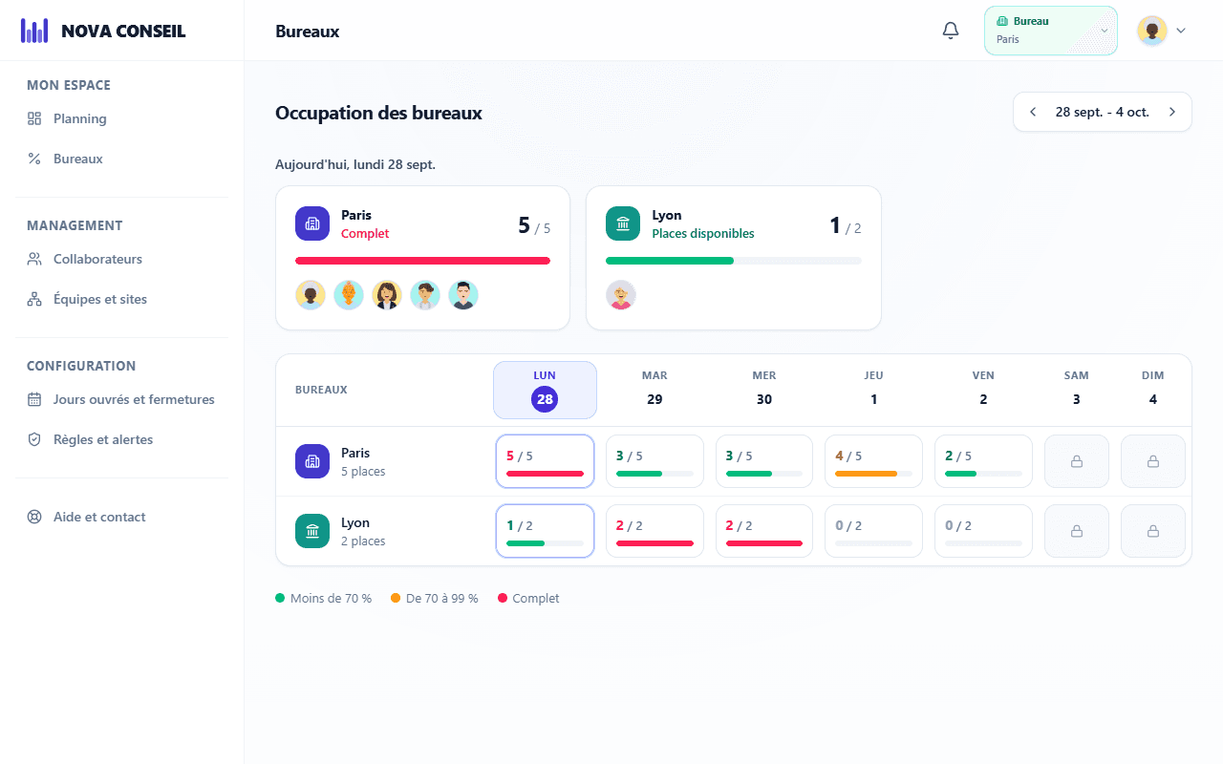Expand the user profile menu chevron
This screenshot has width=1223, height=764.
coord(1181,31)
